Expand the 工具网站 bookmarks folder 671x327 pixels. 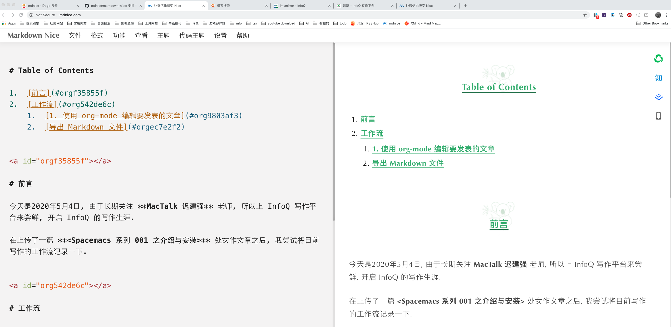pyautogui.click(x=148, y=23)
